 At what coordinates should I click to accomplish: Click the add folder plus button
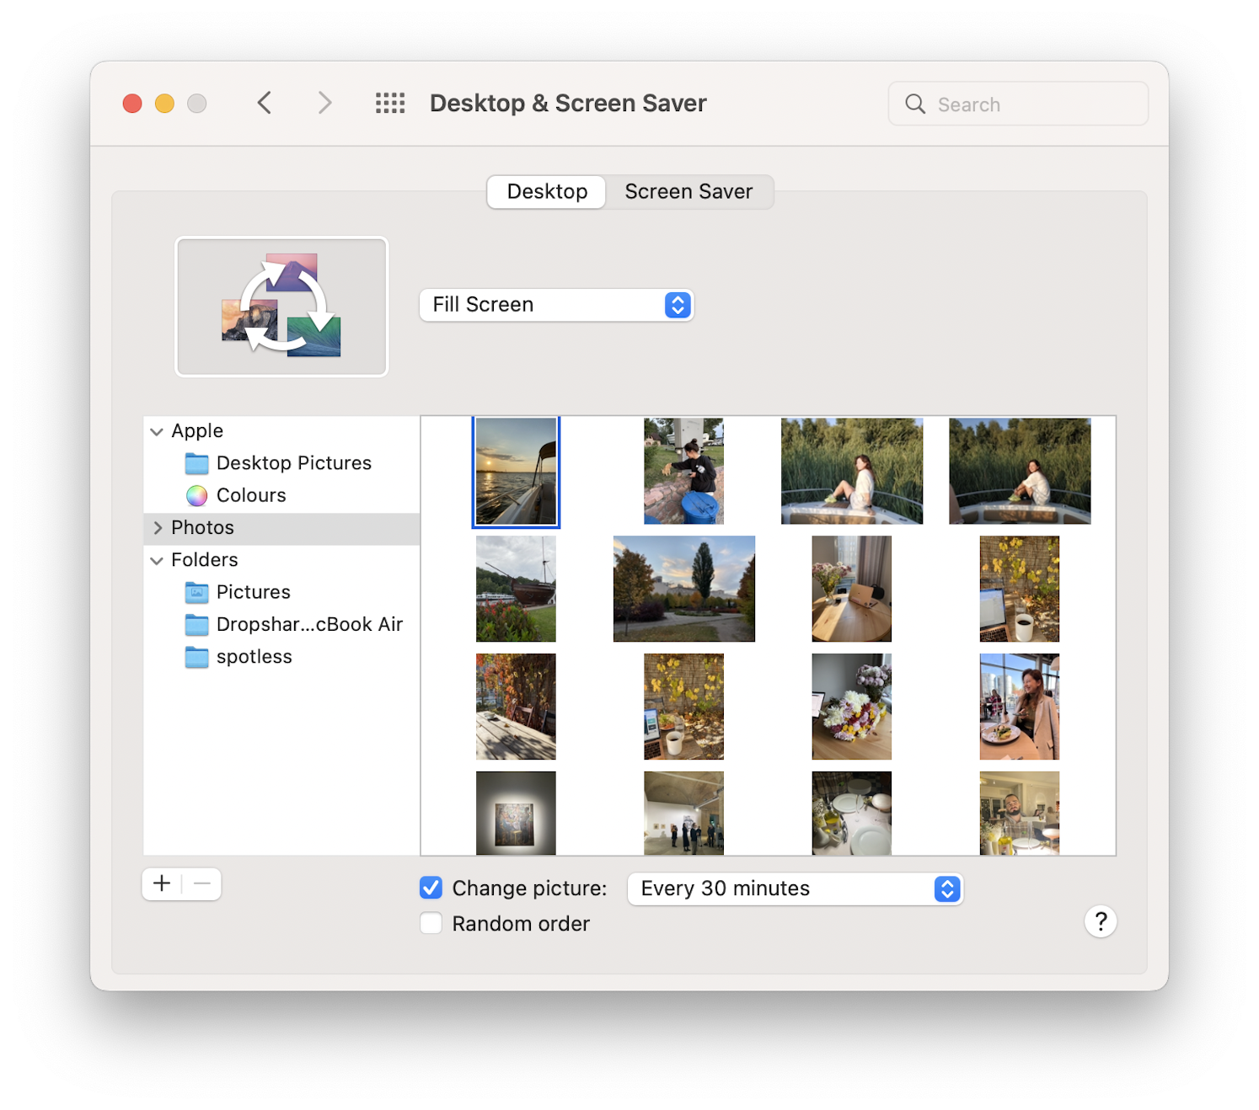(x=162, y=884)
